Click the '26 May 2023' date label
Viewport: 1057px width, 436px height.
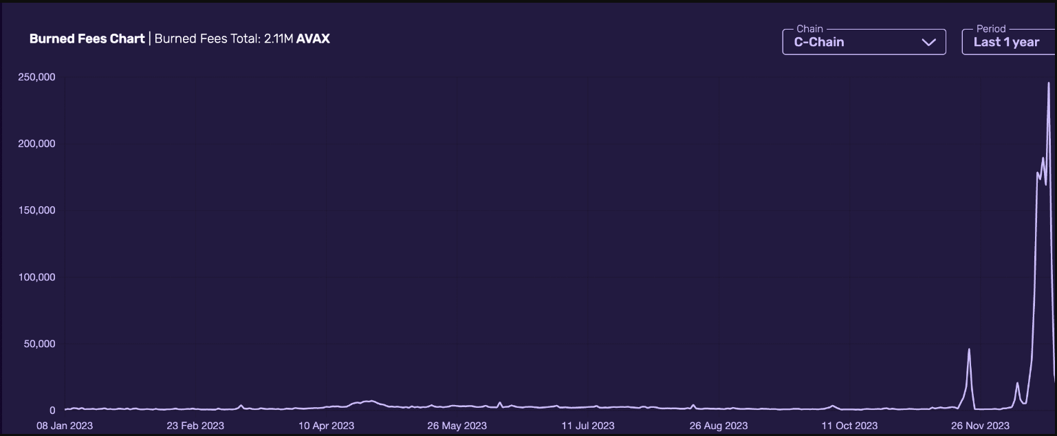pyautogui.click(x=457, y=426)
